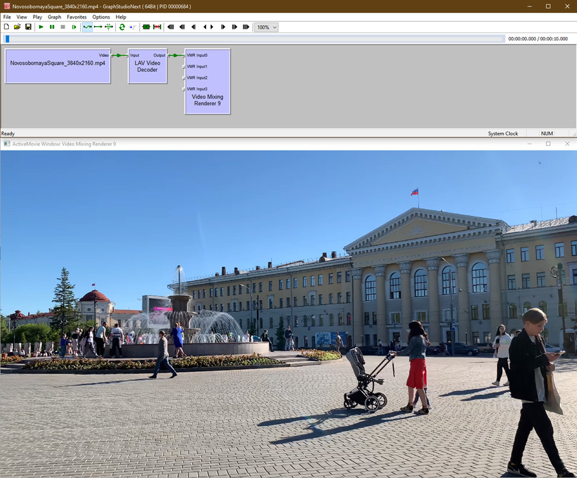Click the red remove-connections toolbar icon
This screenshot has width=577, height=478.
coord(157,27)
